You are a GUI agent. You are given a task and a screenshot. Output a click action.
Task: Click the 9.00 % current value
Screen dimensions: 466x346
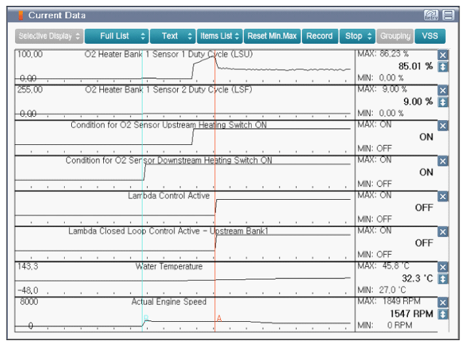point(418,101)
